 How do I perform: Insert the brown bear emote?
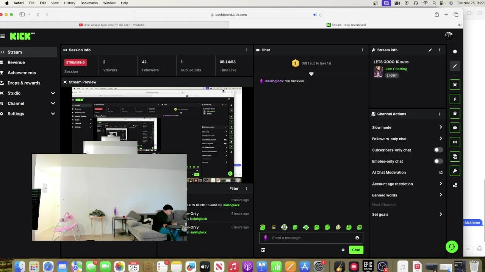[274, 227]
